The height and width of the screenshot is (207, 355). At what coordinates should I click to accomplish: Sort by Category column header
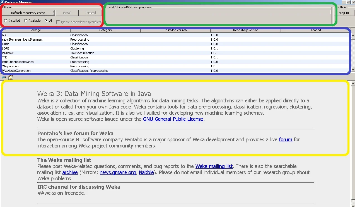(x=105, y=30)
